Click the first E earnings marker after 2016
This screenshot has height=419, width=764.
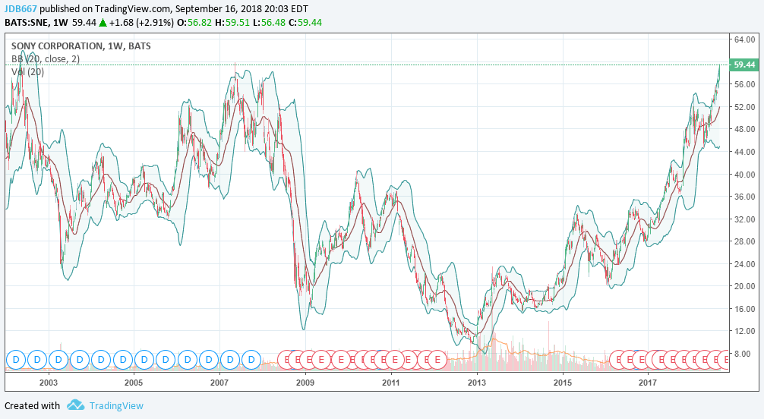pos(619,360)
